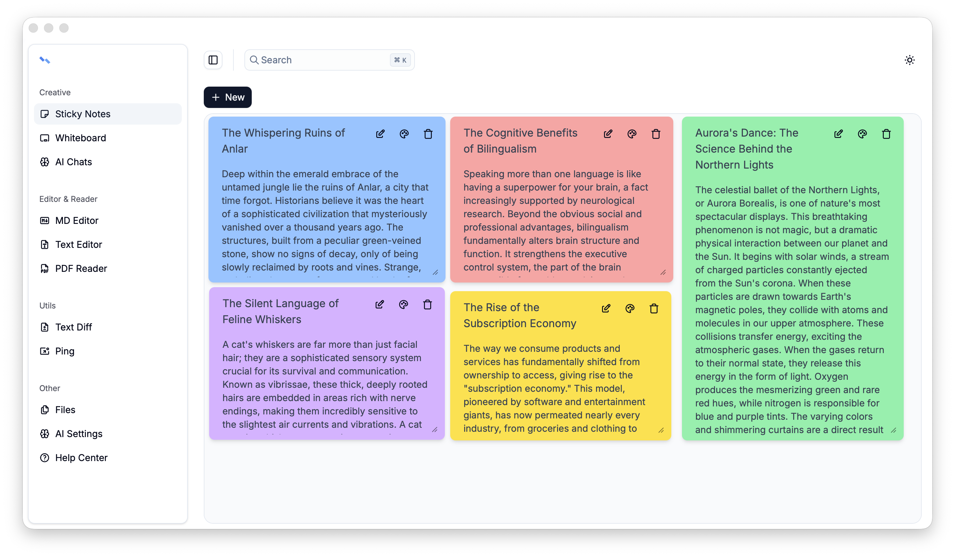The image size is (955, 557).
Task: Click resize corner of Aurora's Dance note
Action: pyautogui.click(x=893, y=430)
